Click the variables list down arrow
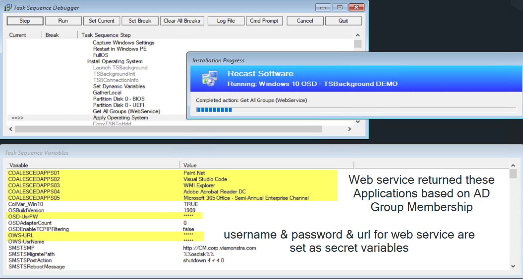Screen dimensions: 523x279 [x=513, y=266]
